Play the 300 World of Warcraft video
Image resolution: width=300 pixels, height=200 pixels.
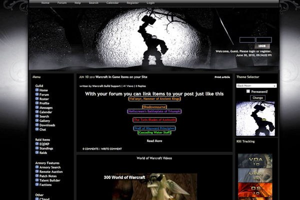pyautogui.click(x=154, y=186)
